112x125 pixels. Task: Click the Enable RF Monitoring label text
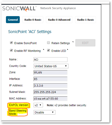pos(27,51)
